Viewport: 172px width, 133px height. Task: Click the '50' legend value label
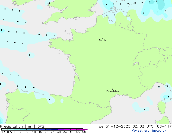pyautogui.click(x=84, y=132)
